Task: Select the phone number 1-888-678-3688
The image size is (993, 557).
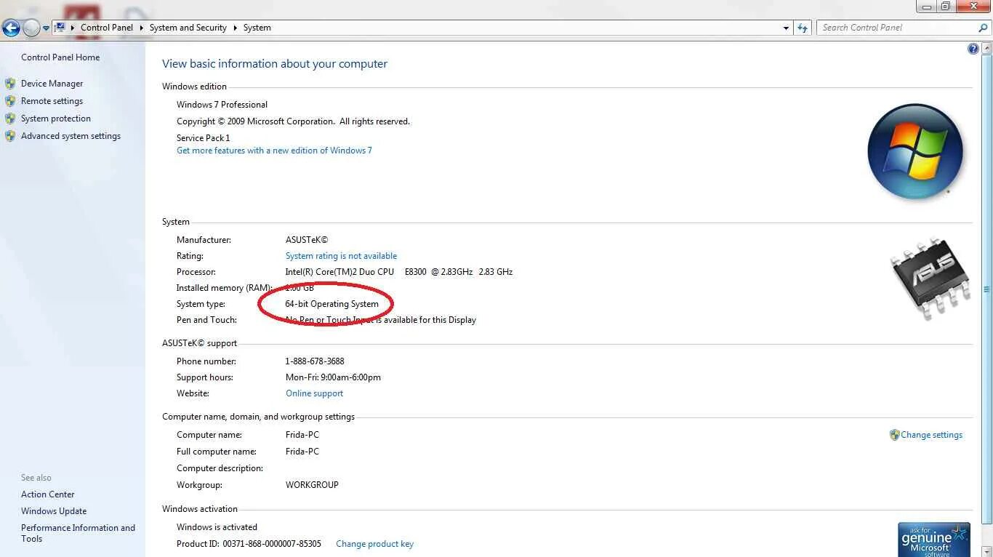Action: pos(315,361)
